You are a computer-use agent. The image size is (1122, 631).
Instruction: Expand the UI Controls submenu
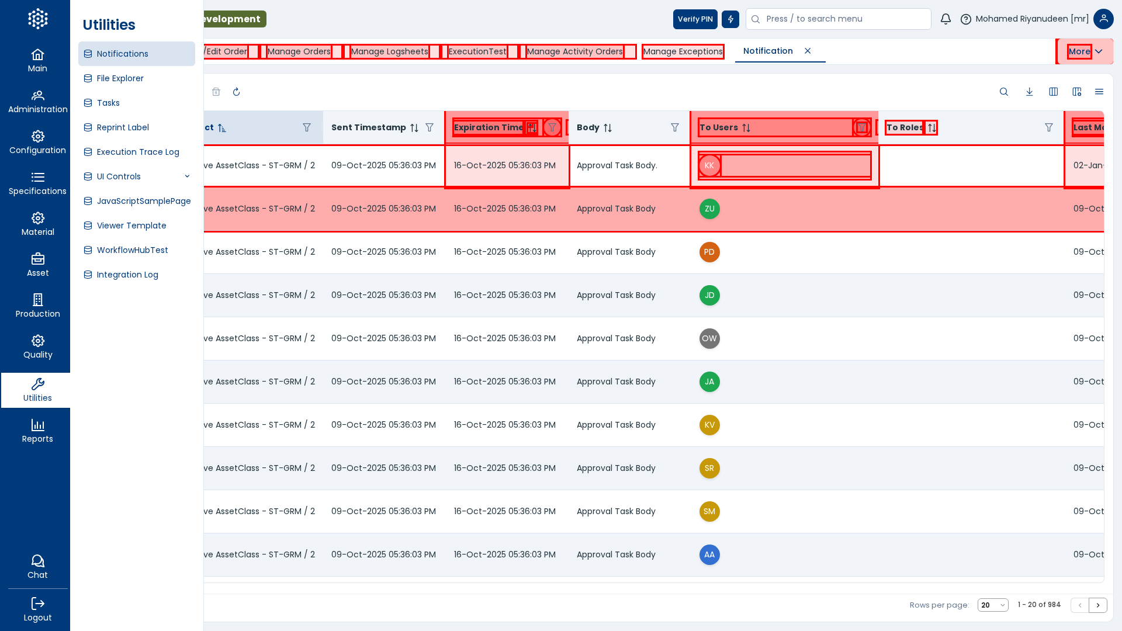[187, 176]
